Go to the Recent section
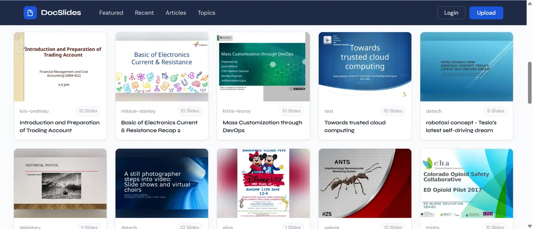 coord(144,13)
